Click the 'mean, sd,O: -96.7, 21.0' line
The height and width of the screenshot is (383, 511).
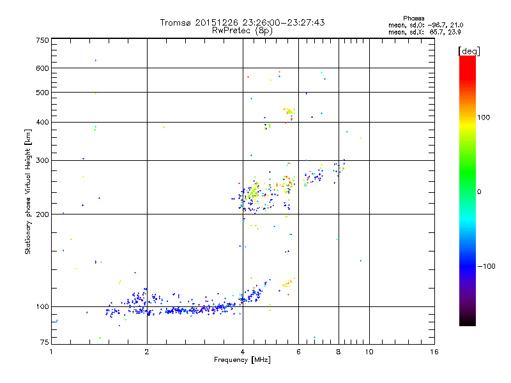[425, 25]
